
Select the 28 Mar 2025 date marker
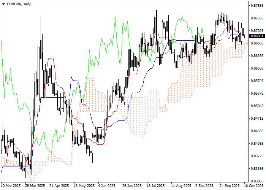pos(35,186)
